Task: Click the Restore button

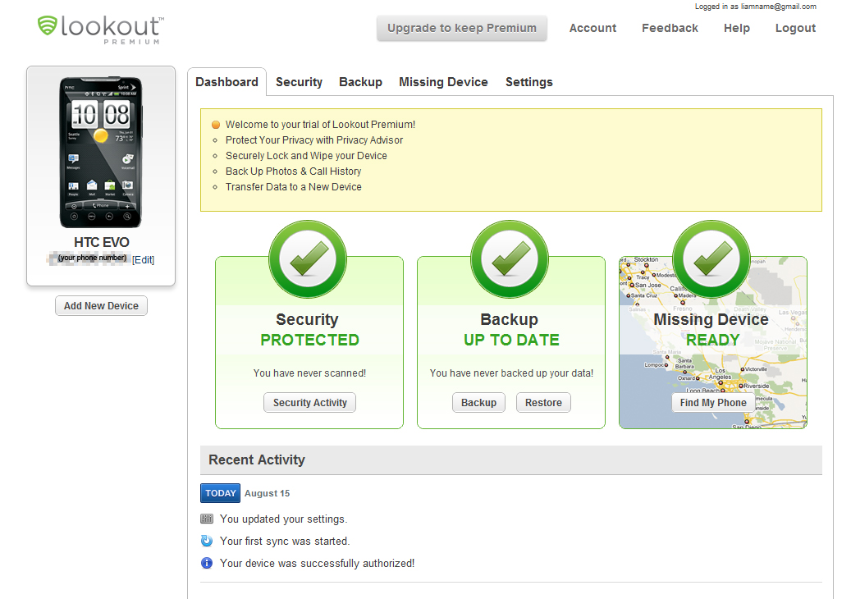Action: coord(543,403)
